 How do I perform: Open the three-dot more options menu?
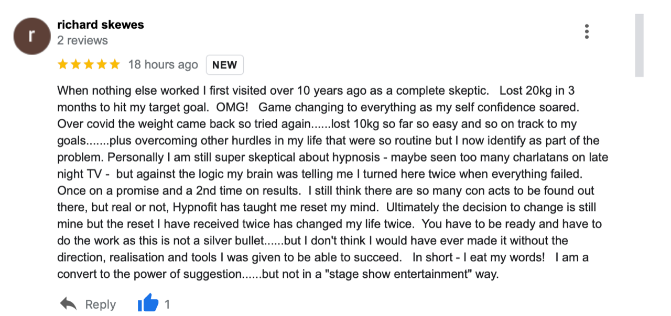[x=587, y=31]
